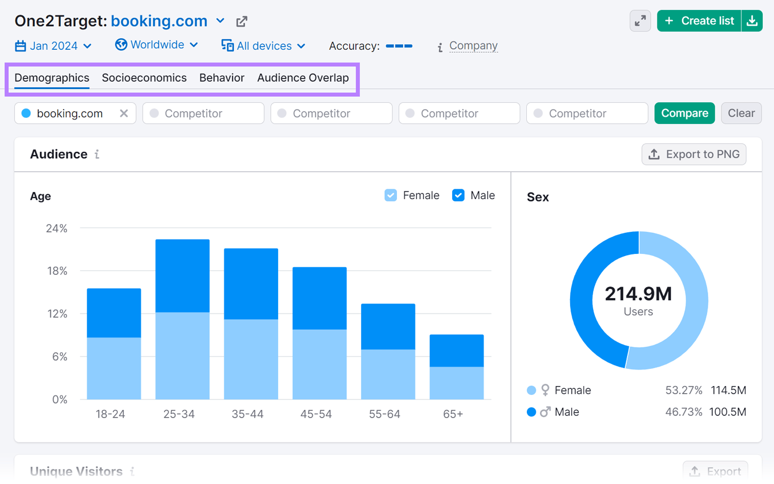
Task: Open booking.com in external link icon
Action: [242, 22]
